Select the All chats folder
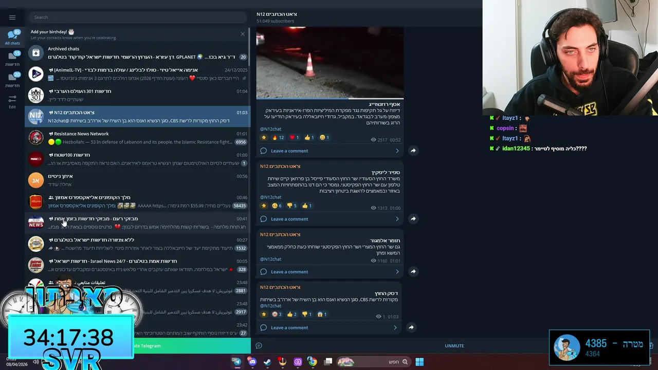The height and width of the screenshot is (370, 658). click(12, 37)
